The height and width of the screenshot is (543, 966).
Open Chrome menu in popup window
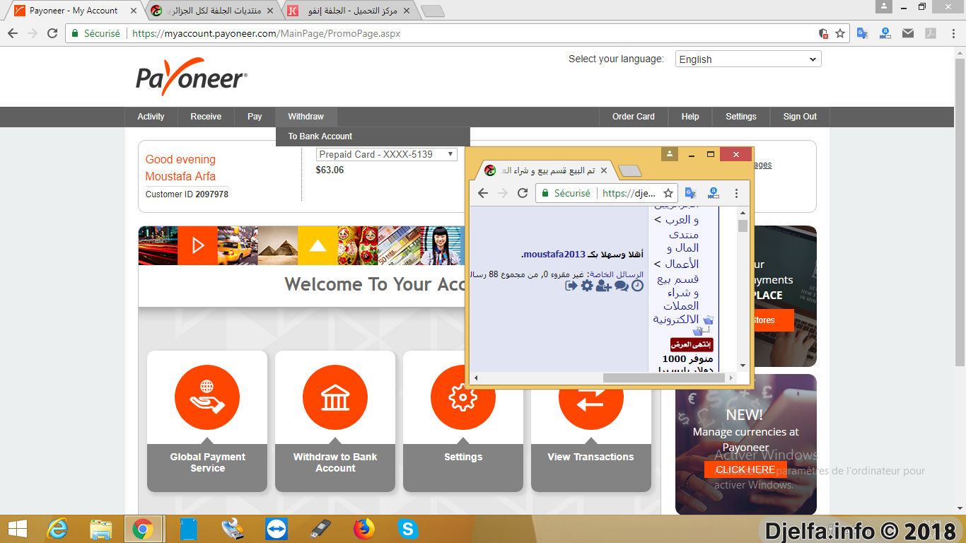point(736,193)
